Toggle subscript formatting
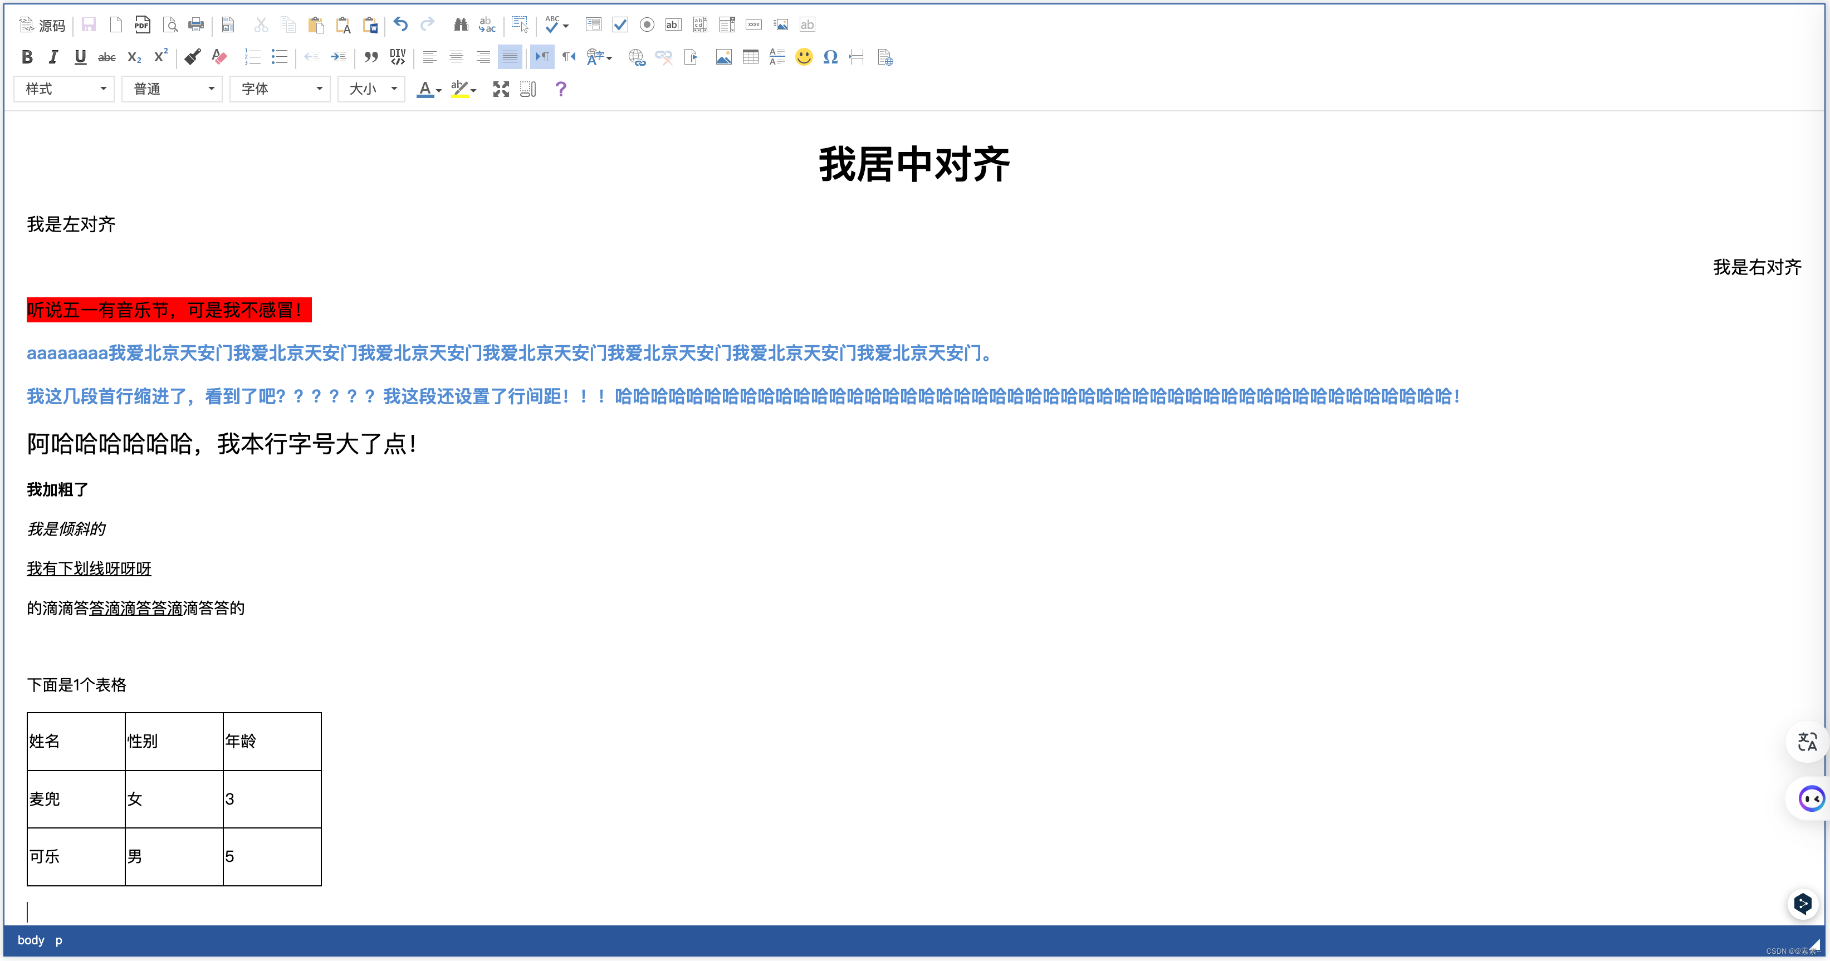The image size is (1830, 961). (x=134, y=57)
